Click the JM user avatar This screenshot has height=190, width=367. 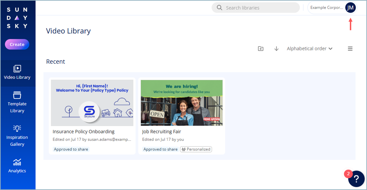click(350, 8)
